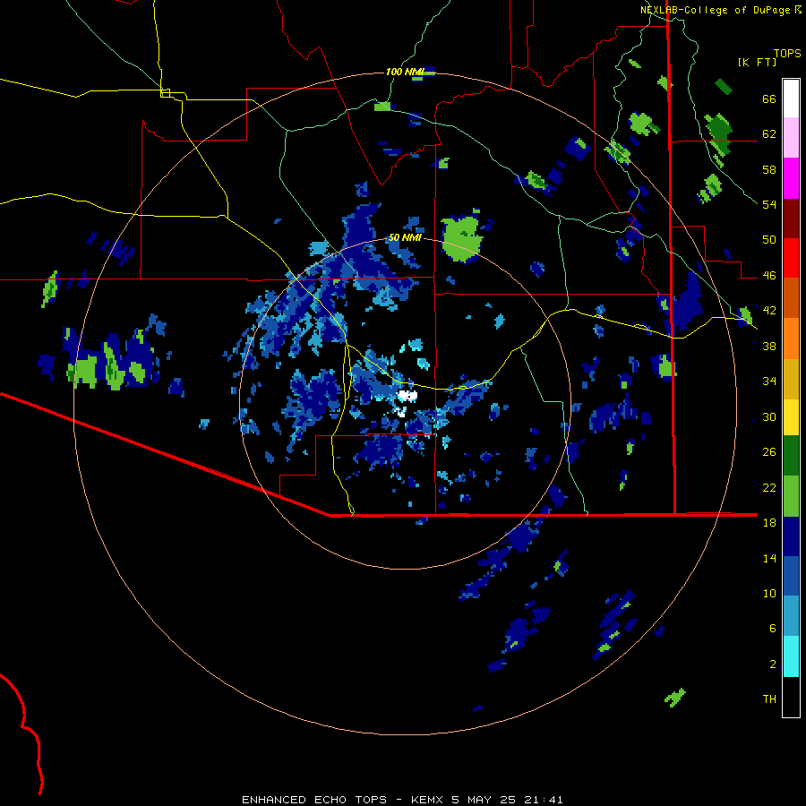Click the yellow legend color block
Viewport: 806px width, 806px height.
tap(791, 416)
